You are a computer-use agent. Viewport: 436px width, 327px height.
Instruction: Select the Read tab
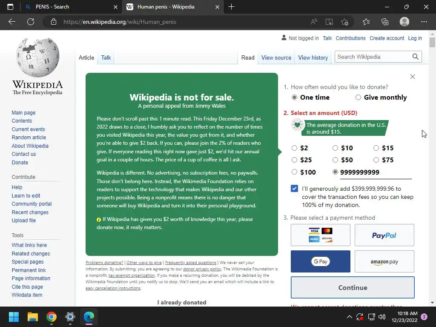pyautogui.click(x=248, y=57)
